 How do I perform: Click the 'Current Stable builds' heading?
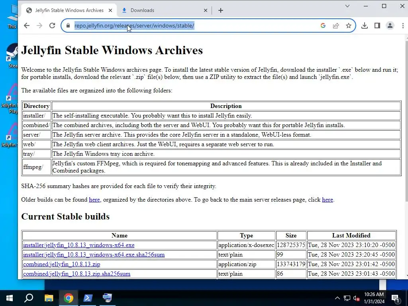click(x=65, y=216)
